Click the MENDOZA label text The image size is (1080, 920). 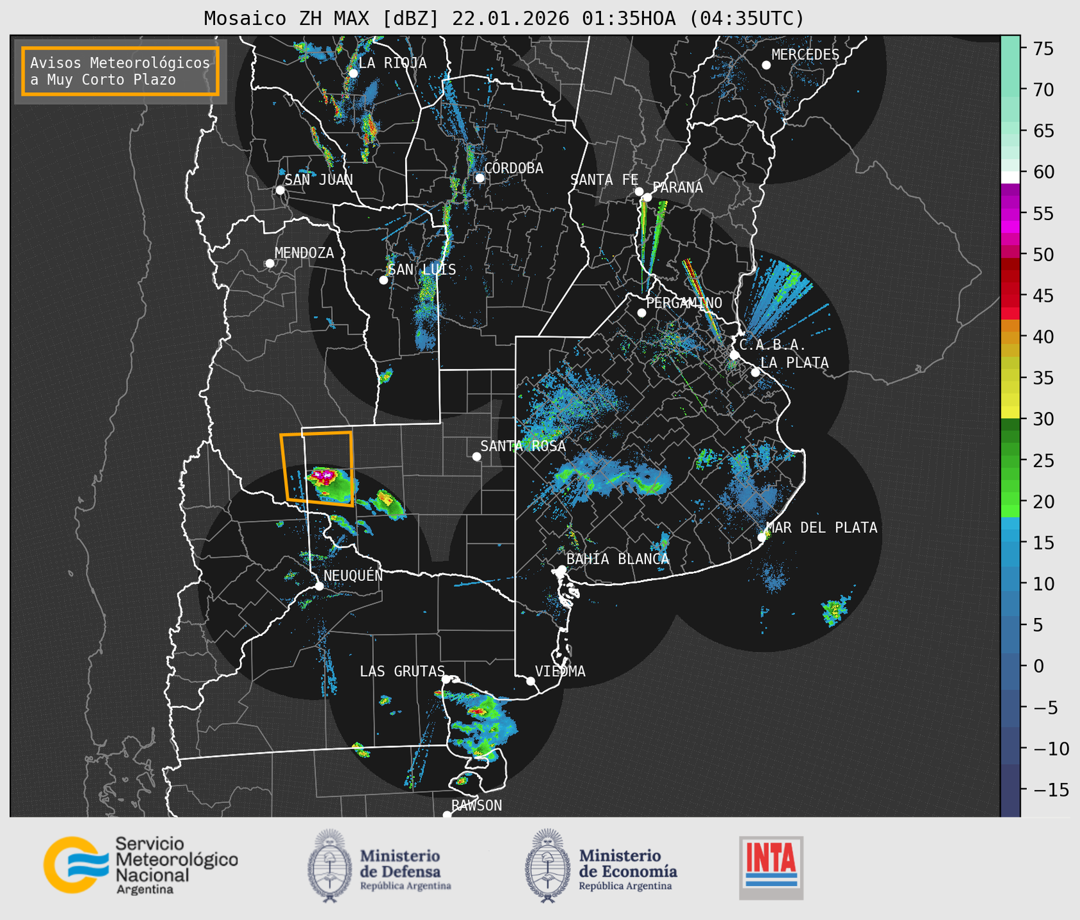(304, 253)
